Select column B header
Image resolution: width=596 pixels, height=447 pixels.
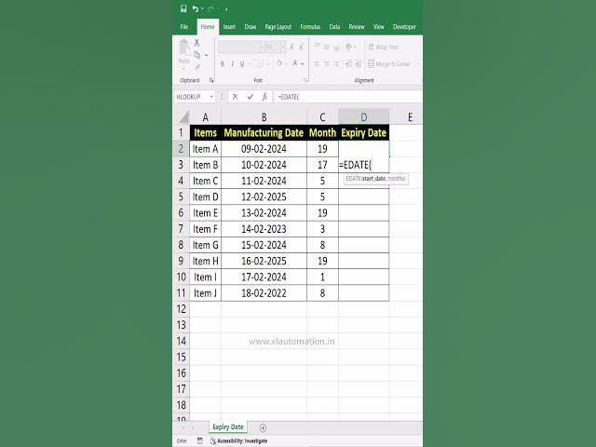(x=264, y=117)
